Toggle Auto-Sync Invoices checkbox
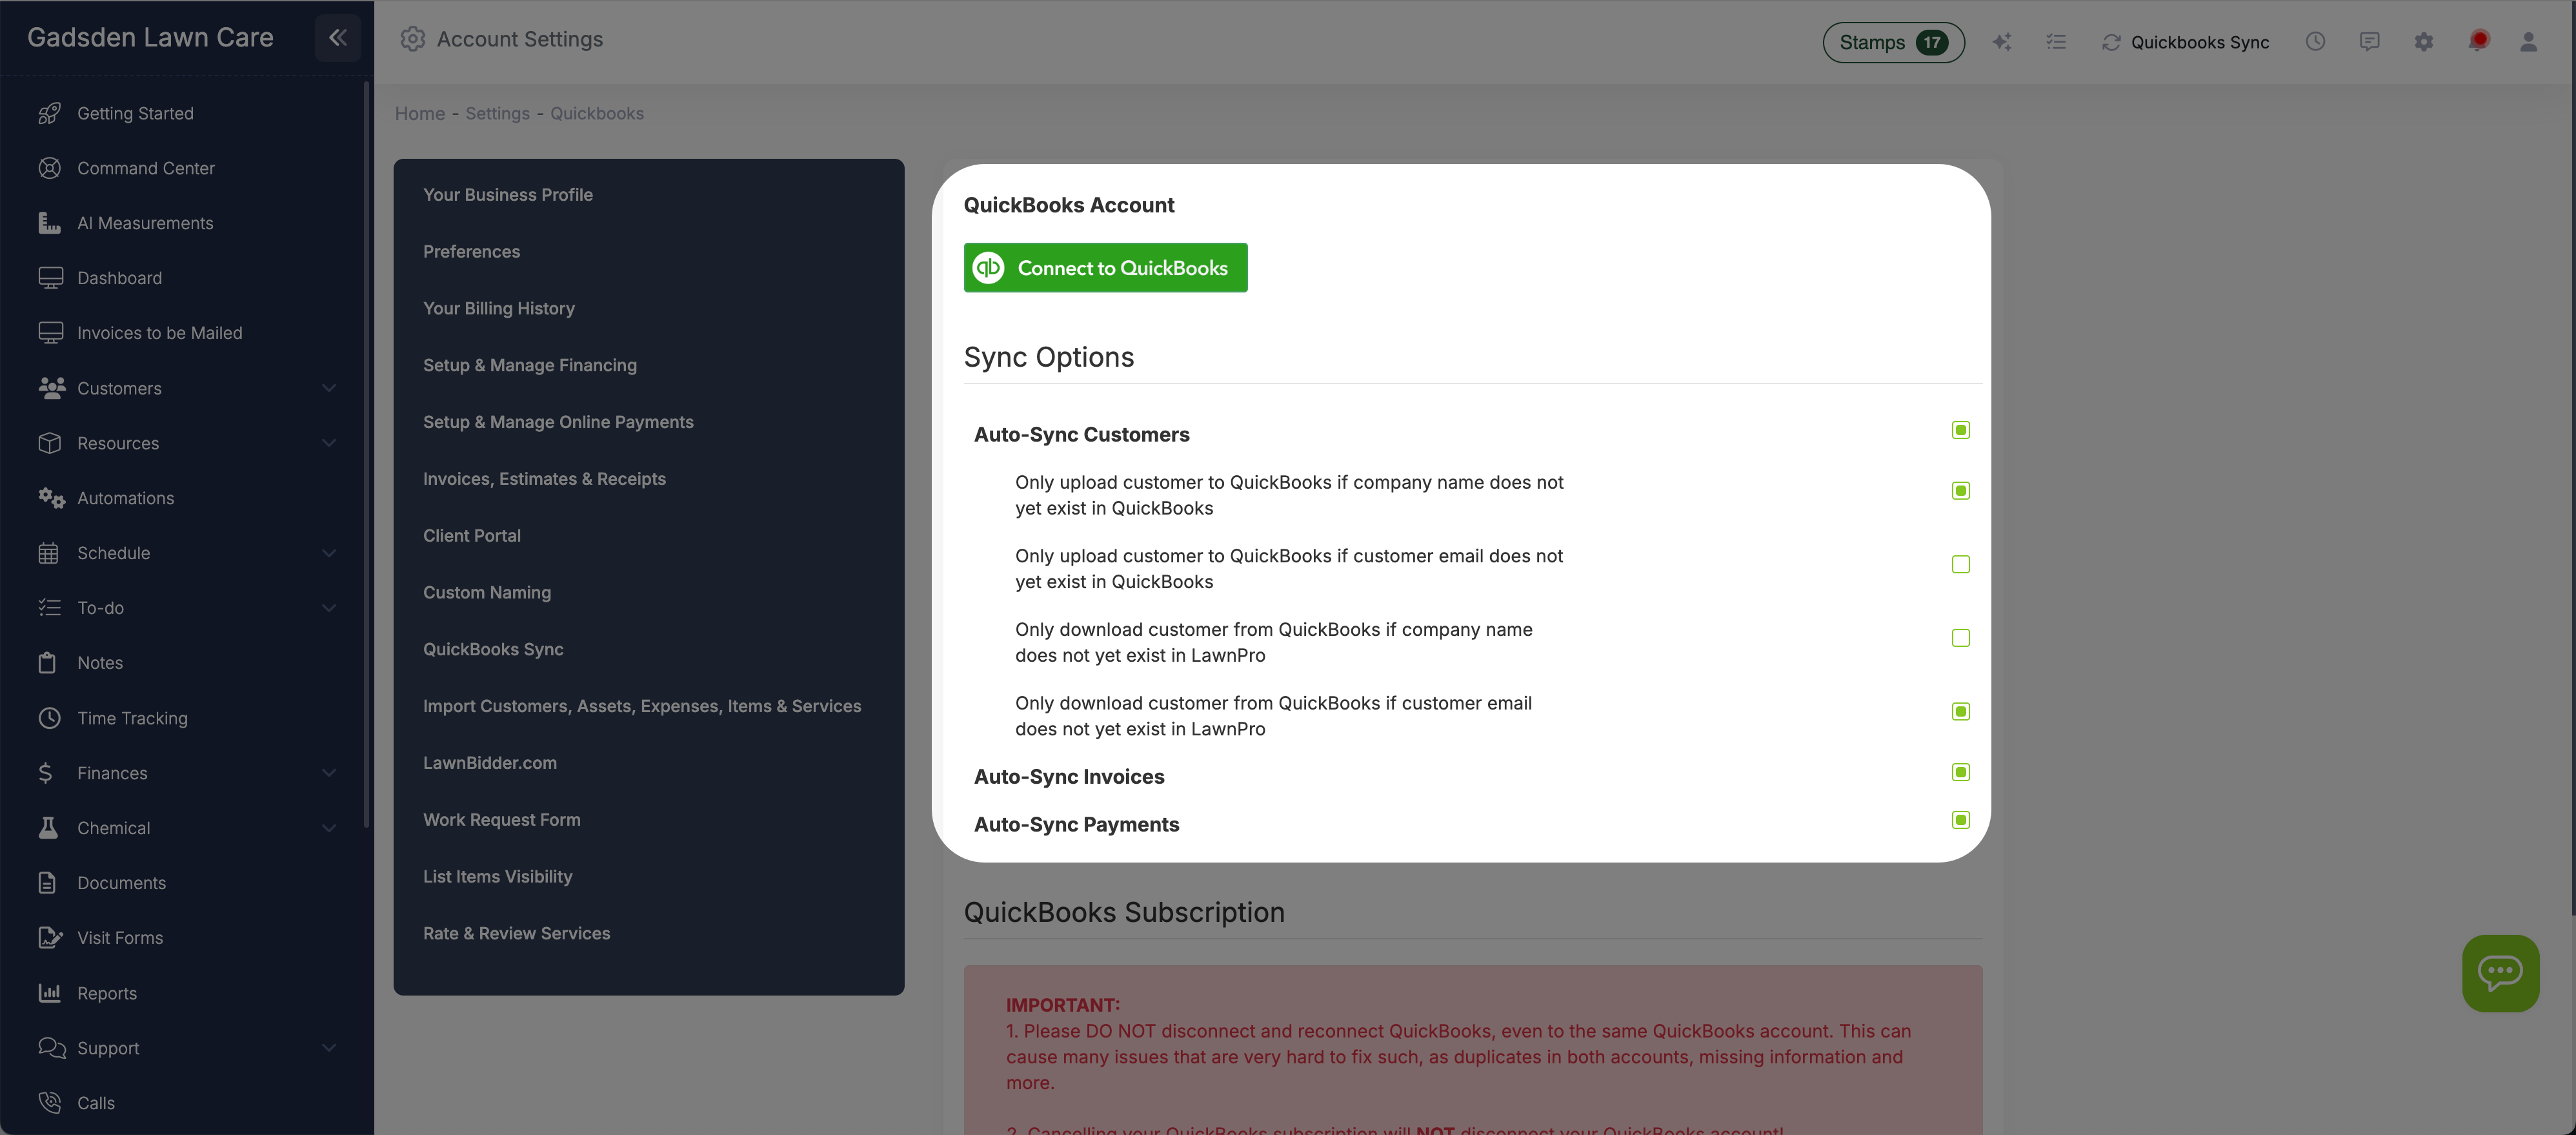This screenshot has height=1135, width=2576. 1960,772
